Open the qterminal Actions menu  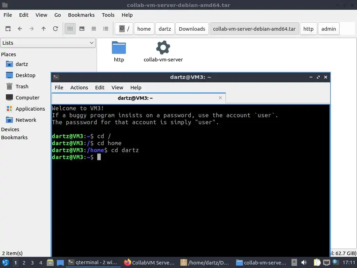coord(79,88)
